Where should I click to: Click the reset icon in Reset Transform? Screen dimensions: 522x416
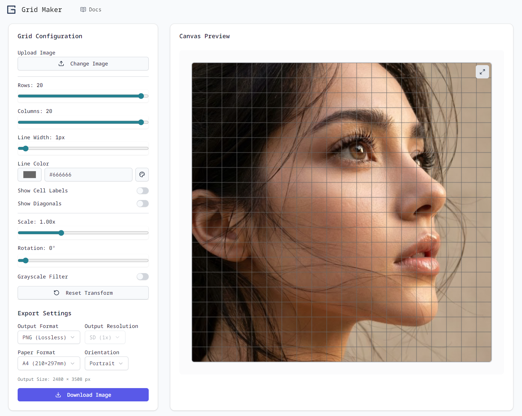pyautogui.click(x=57, y=293)
